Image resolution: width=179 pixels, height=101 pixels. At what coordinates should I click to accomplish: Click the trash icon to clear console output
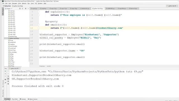pyautogui.click(x=8, y=84)
